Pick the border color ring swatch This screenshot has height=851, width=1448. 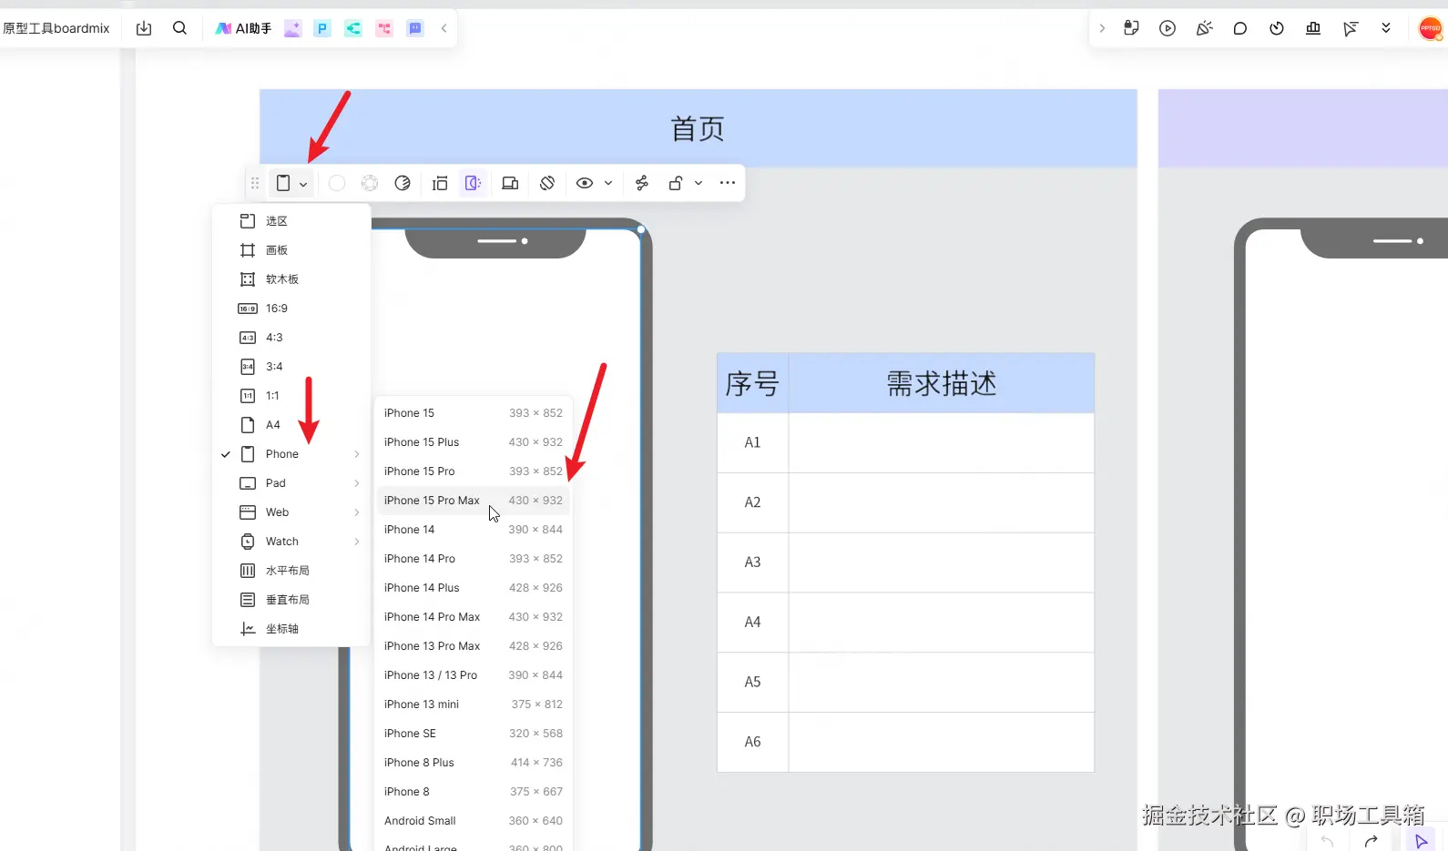(370, 183)
